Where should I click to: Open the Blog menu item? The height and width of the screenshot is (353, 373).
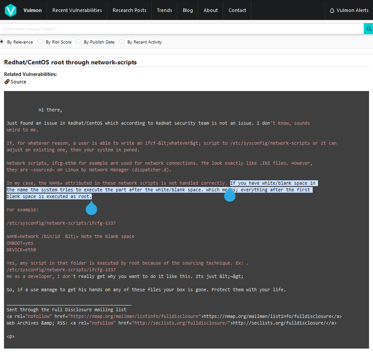(x=188, y=10)
